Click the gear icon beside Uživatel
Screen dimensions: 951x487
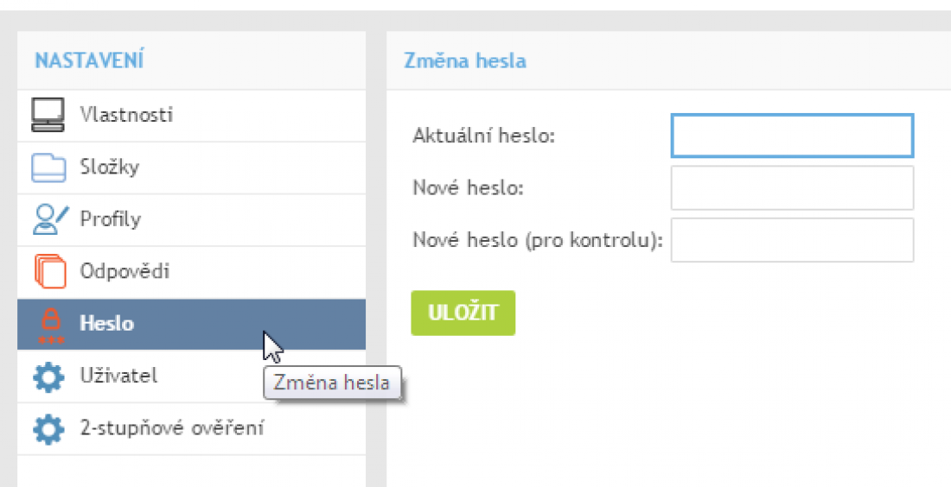coord(48,377)
